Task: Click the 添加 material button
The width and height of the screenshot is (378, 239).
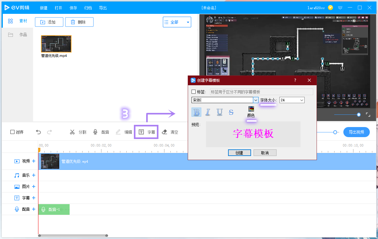Action: coord(49,22)
